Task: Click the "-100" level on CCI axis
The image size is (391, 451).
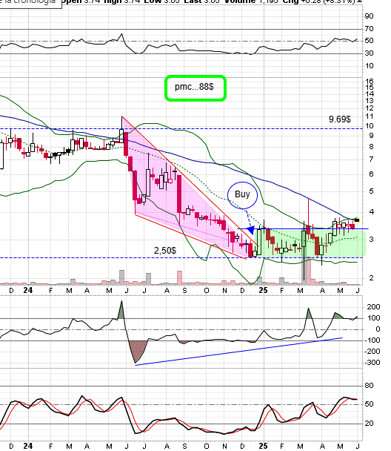Action: (x=372, y=340)
